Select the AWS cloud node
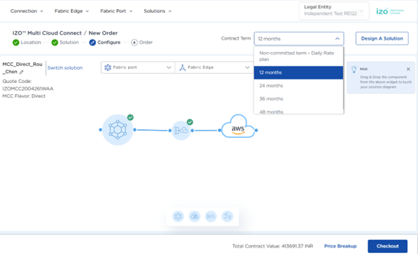 [238, 126]
